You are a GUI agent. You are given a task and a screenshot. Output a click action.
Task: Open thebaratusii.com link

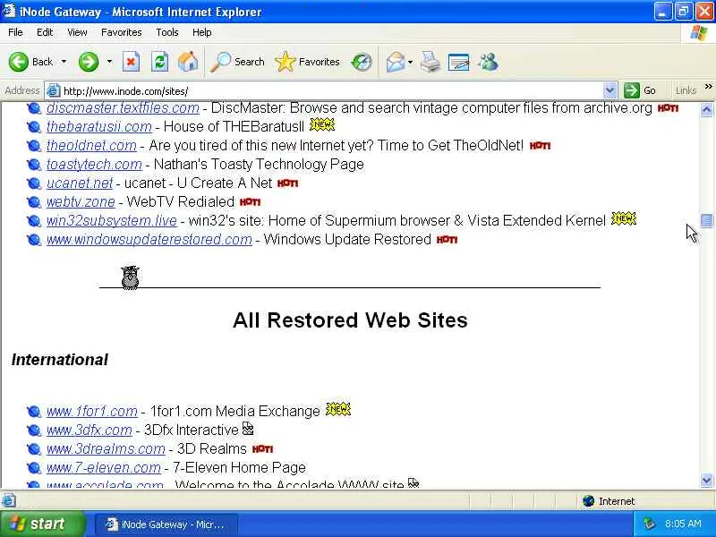click(x=99, y=126)
